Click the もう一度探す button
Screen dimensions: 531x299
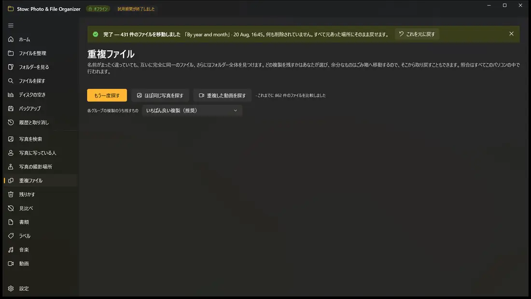[107, 95]
